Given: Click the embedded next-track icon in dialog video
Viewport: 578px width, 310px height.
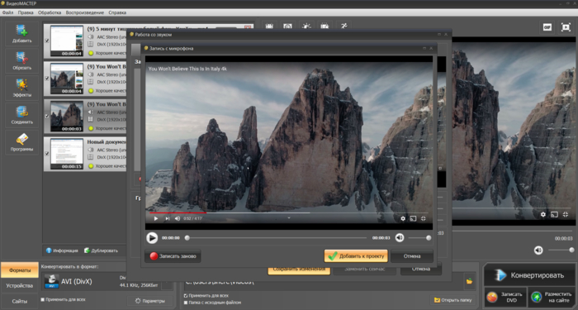Looking at the screenshot, I should (x=168, y=218).
